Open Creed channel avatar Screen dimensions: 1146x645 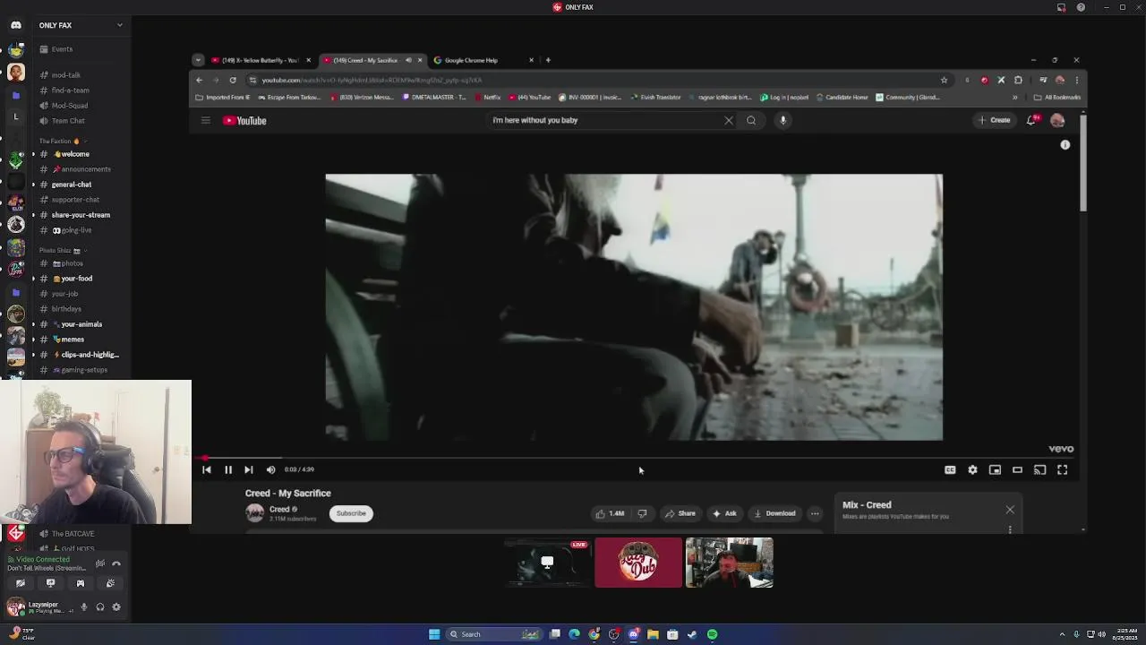(255, 512)
